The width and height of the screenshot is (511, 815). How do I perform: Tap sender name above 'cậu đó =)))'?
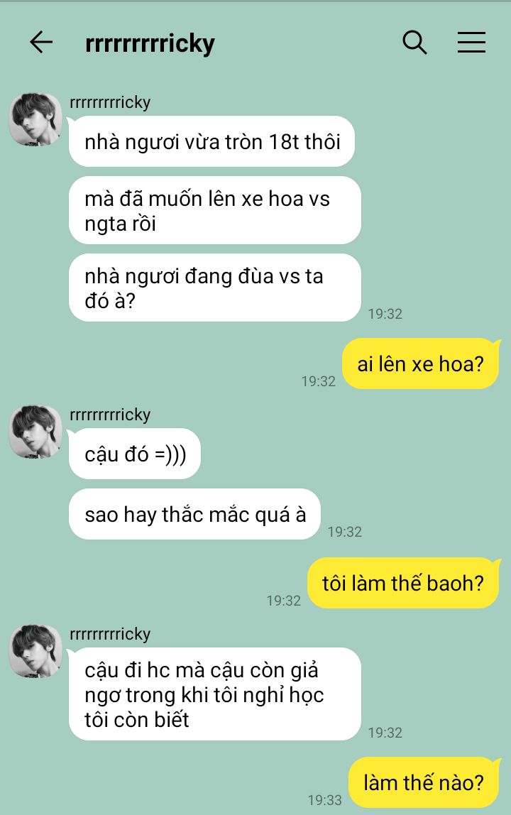click(110, 415)
